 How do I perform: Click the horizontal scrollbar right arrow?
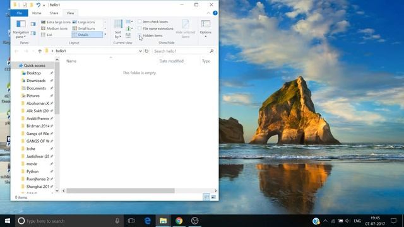pyautogui.click(x=215, y=190)
